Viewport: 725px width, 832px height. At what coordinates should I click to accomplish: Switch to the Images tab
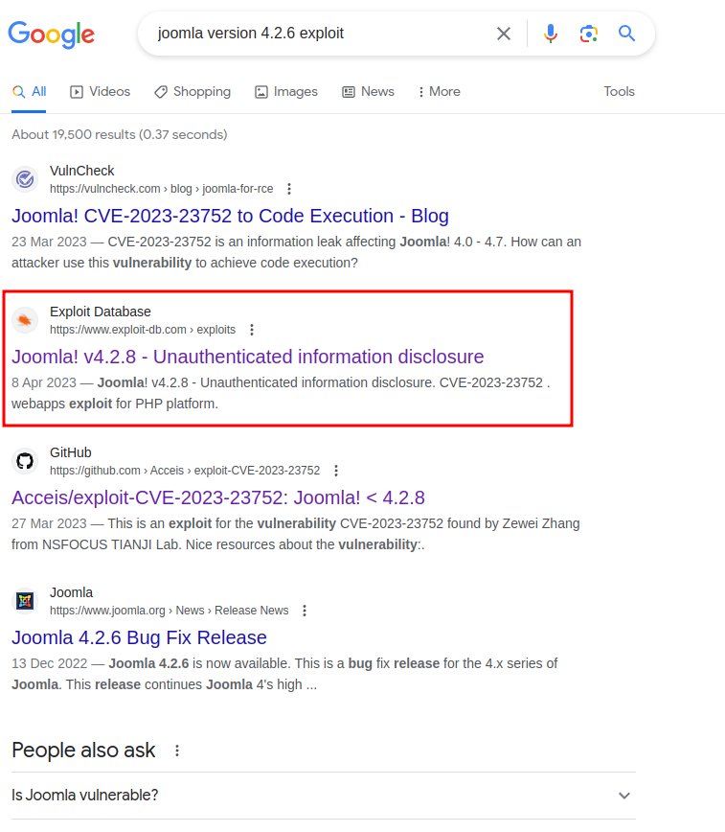point(285,92)
